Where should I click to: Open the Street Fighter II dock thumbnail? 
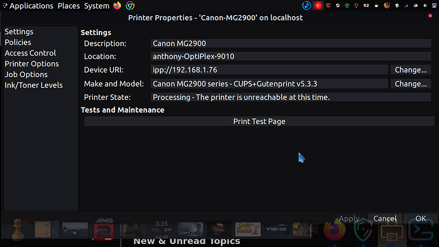click(247, 229)
